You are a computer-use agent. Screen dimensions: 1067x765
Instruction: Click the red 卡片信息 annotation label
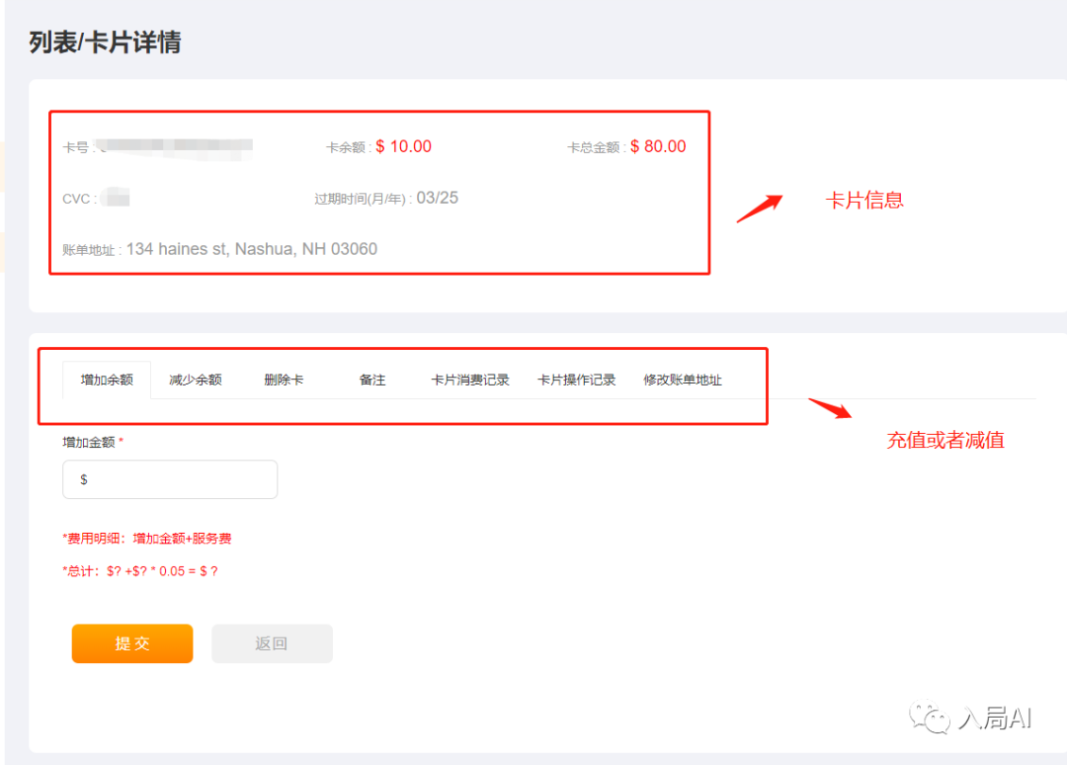coord(864,201)
